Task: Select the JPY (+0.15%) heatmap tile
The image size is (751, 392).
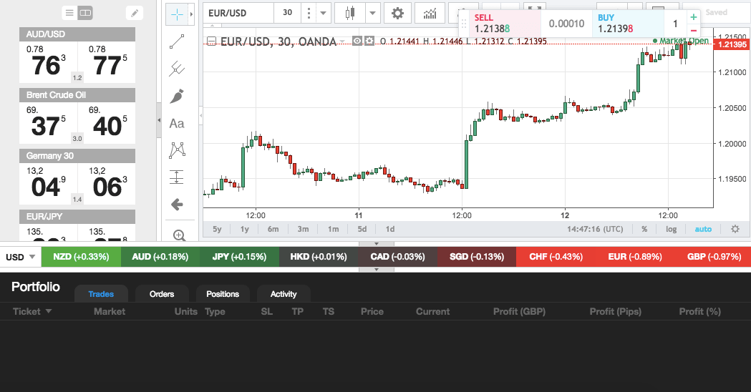Action: click(x=239, y=257)
